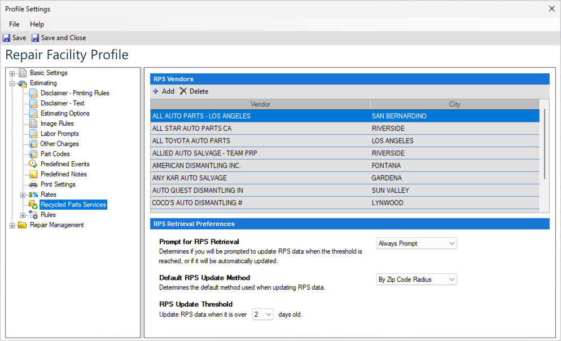The image size is (561, 341).
Task: Click the Recycled Parts Services recycle icon
Action: [x=33, y=205]
